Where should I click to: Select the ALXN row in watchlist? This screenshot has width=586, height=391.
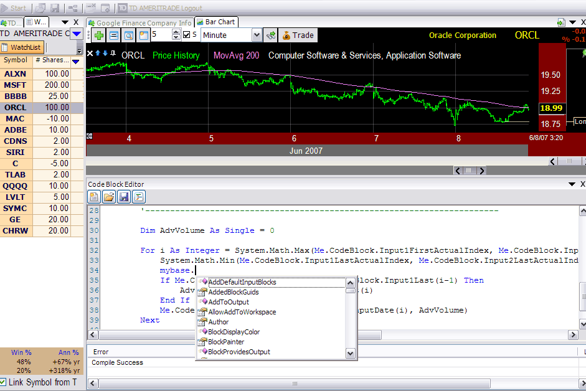(42, 73)
